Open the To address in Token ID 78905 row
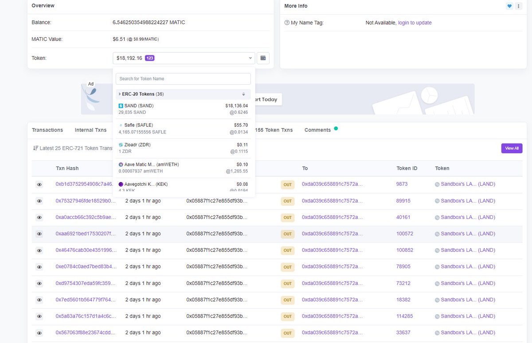This screenshot has height=343, width=532. pyautogui.click(x=332, y=266)
